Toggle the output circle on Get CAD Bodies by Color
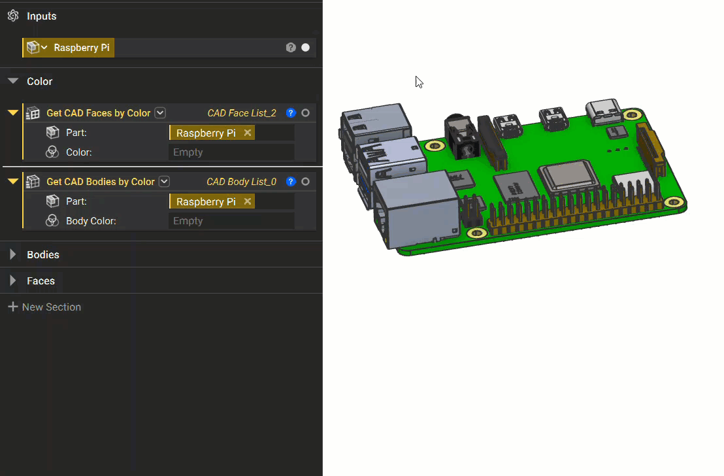 [305, 181]
